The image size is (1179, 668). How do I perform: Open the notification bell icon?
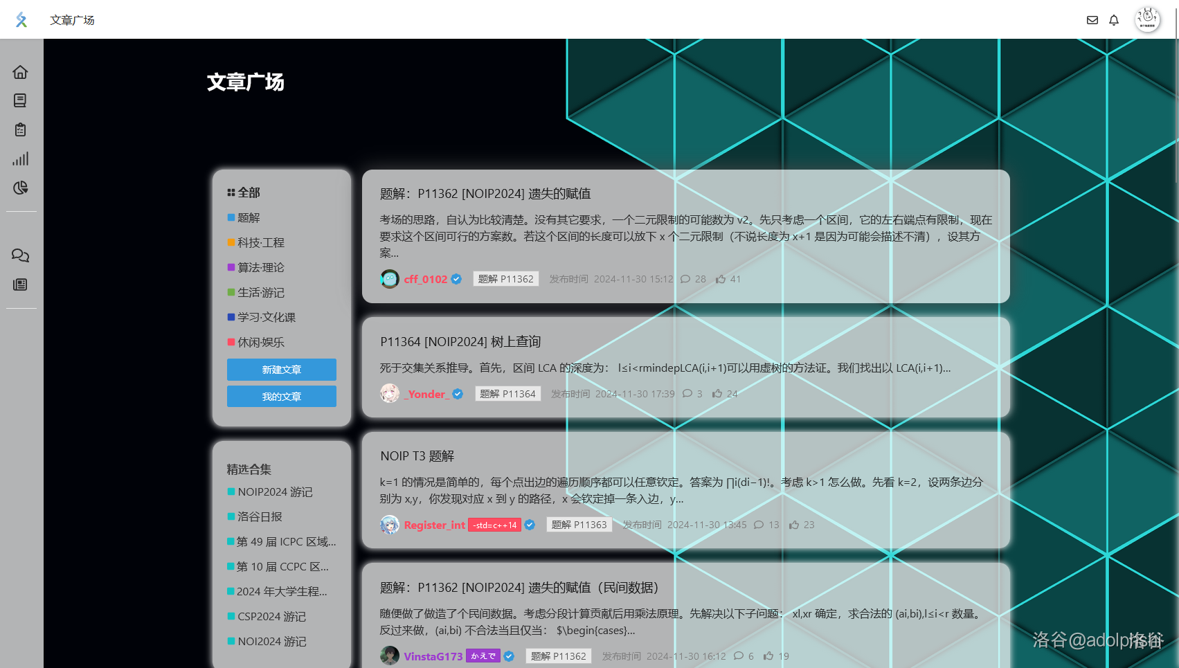coord(1114,20)
